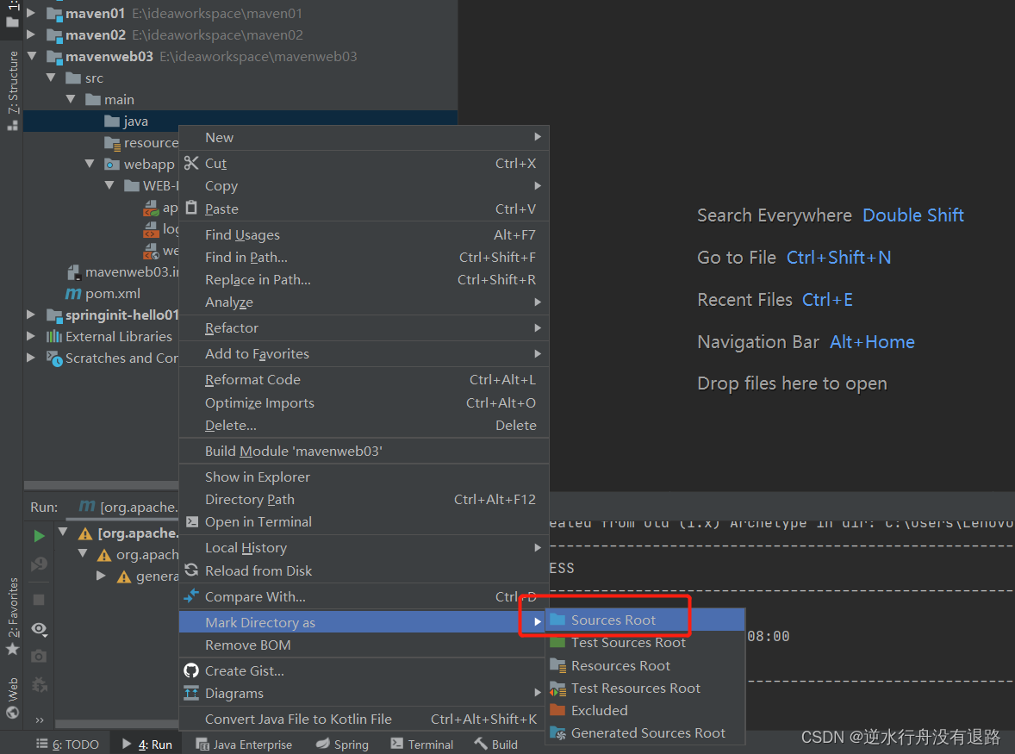Expand the maven01 project node
The width and height of the screenshot is (1015, 754).
[x=30, y=12]
